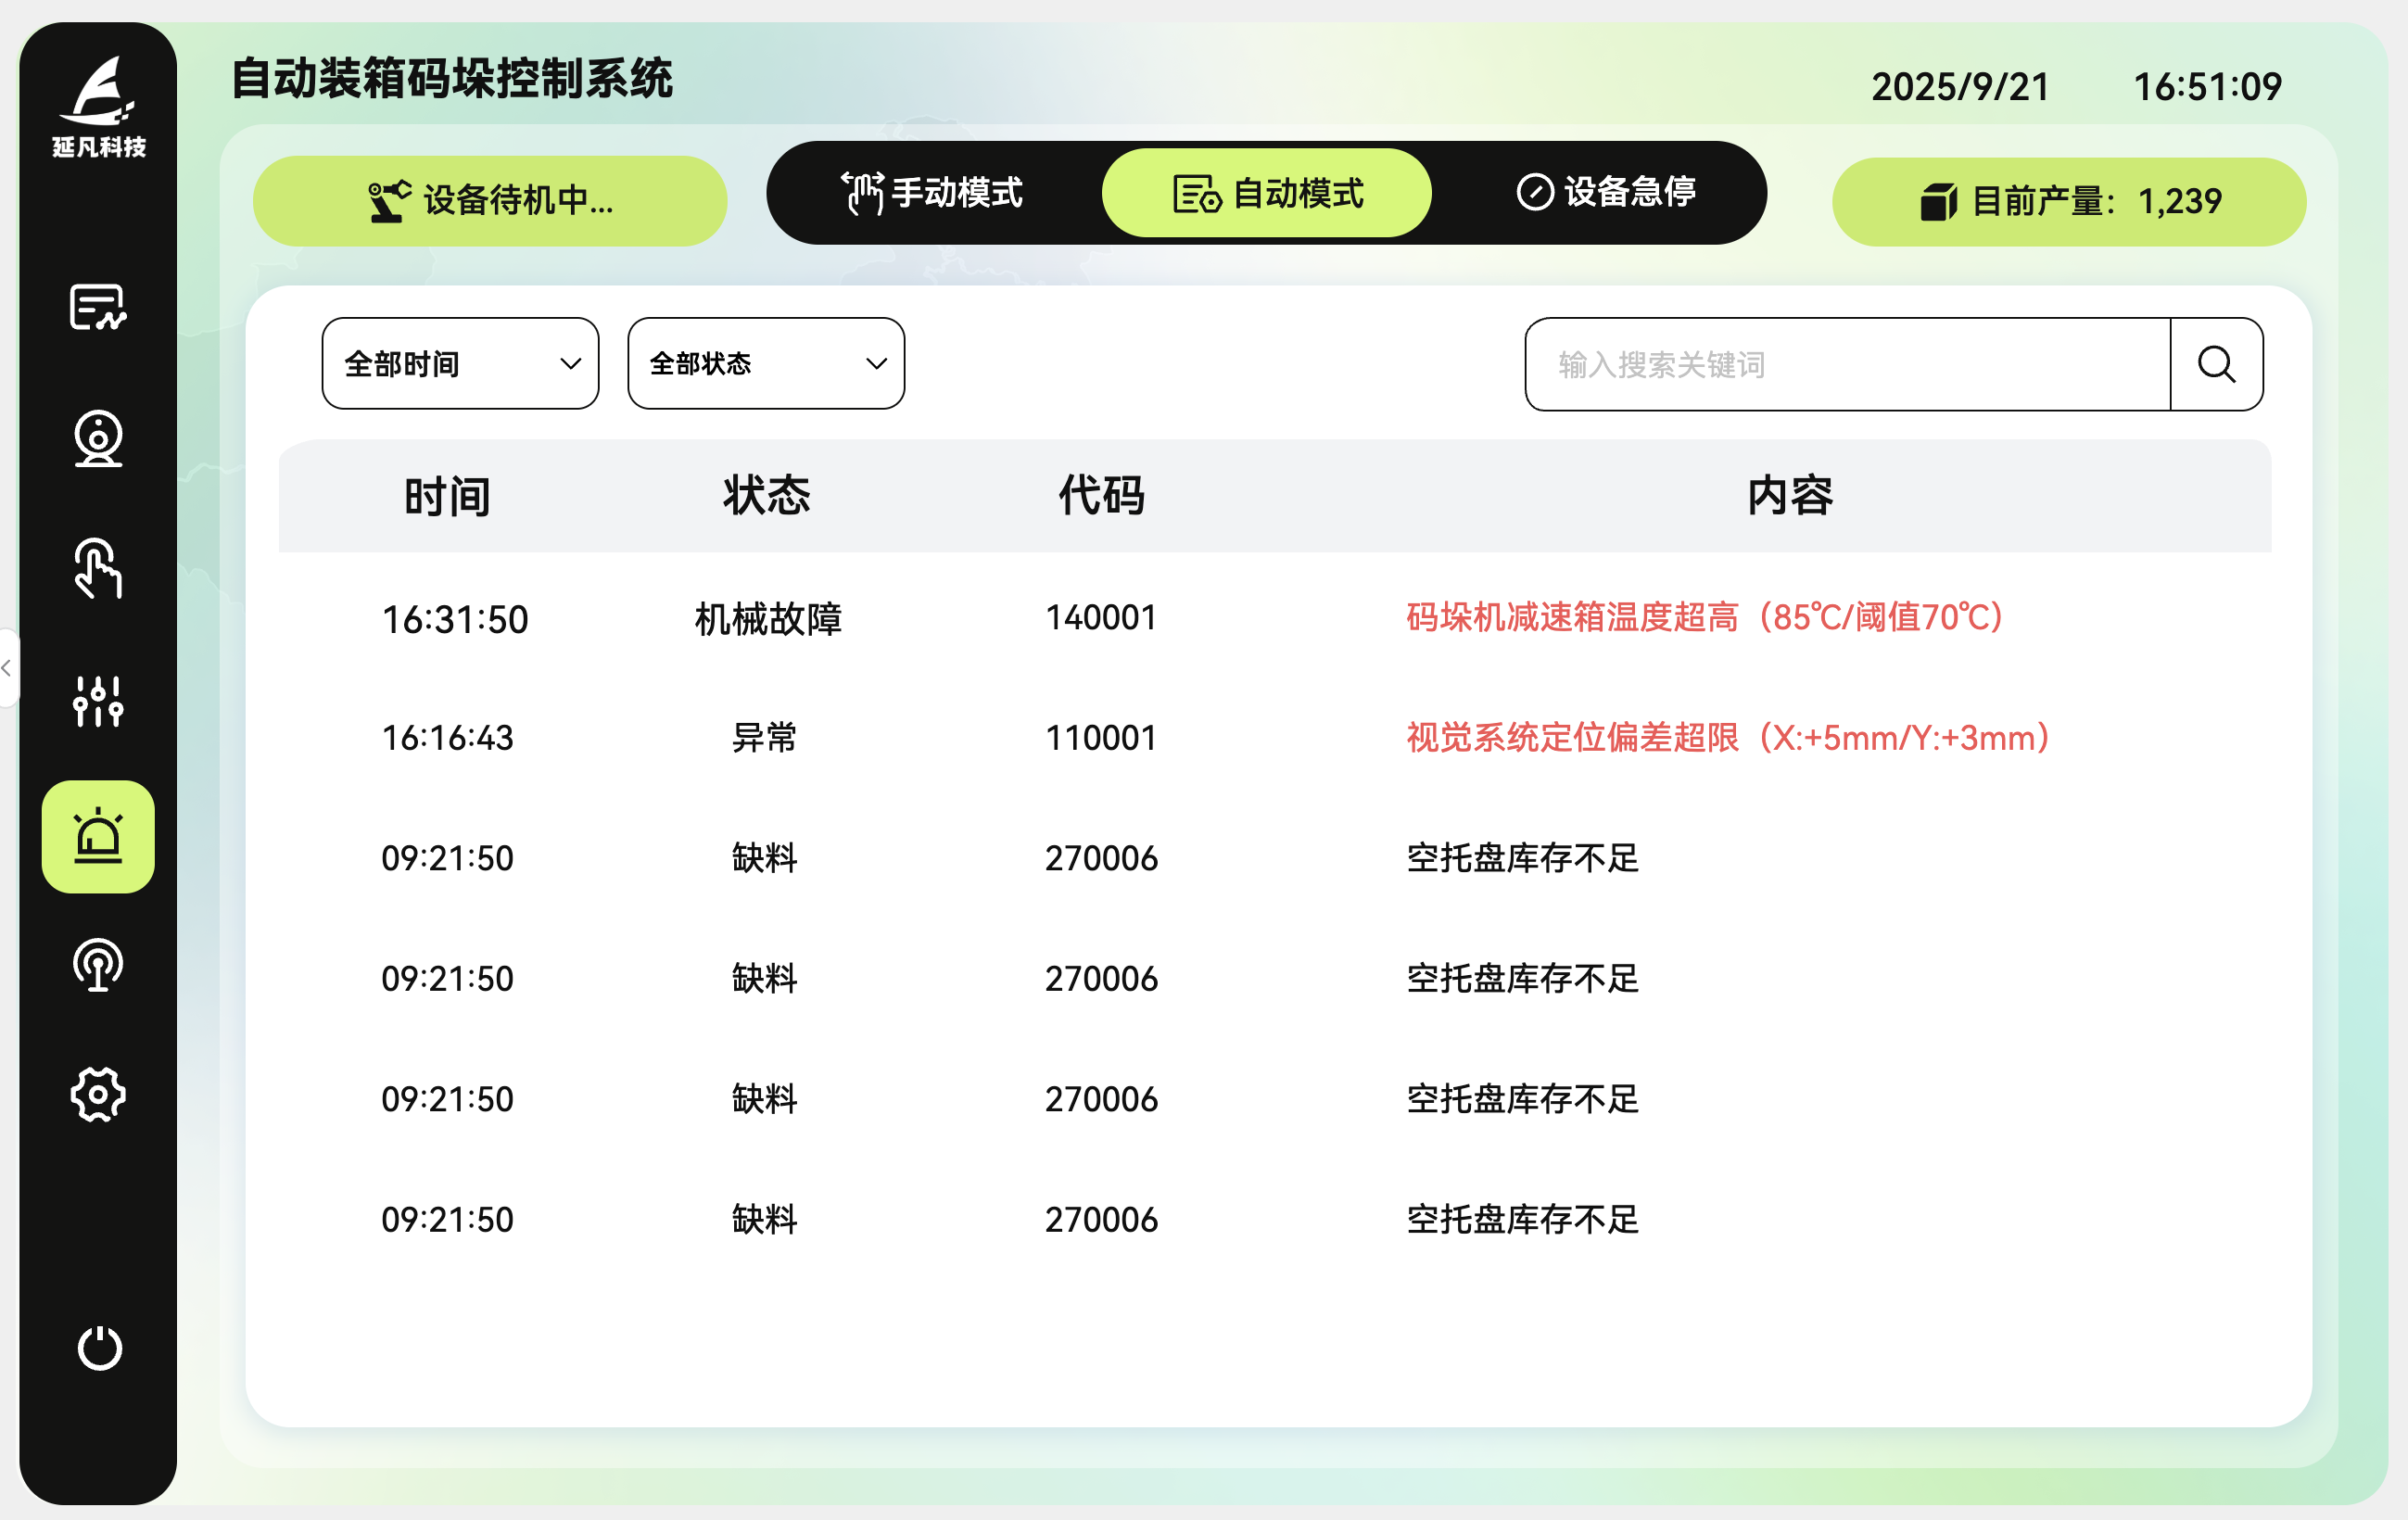Click the 设备待机中 device status button
The width and height of the screenshot is (2408, 1520).
point(490,201)
